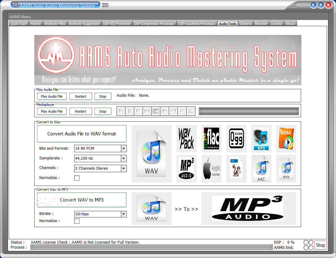The image size is (336, 258).
Task: Open the Channels dropdown
Action: pos(124,168)
